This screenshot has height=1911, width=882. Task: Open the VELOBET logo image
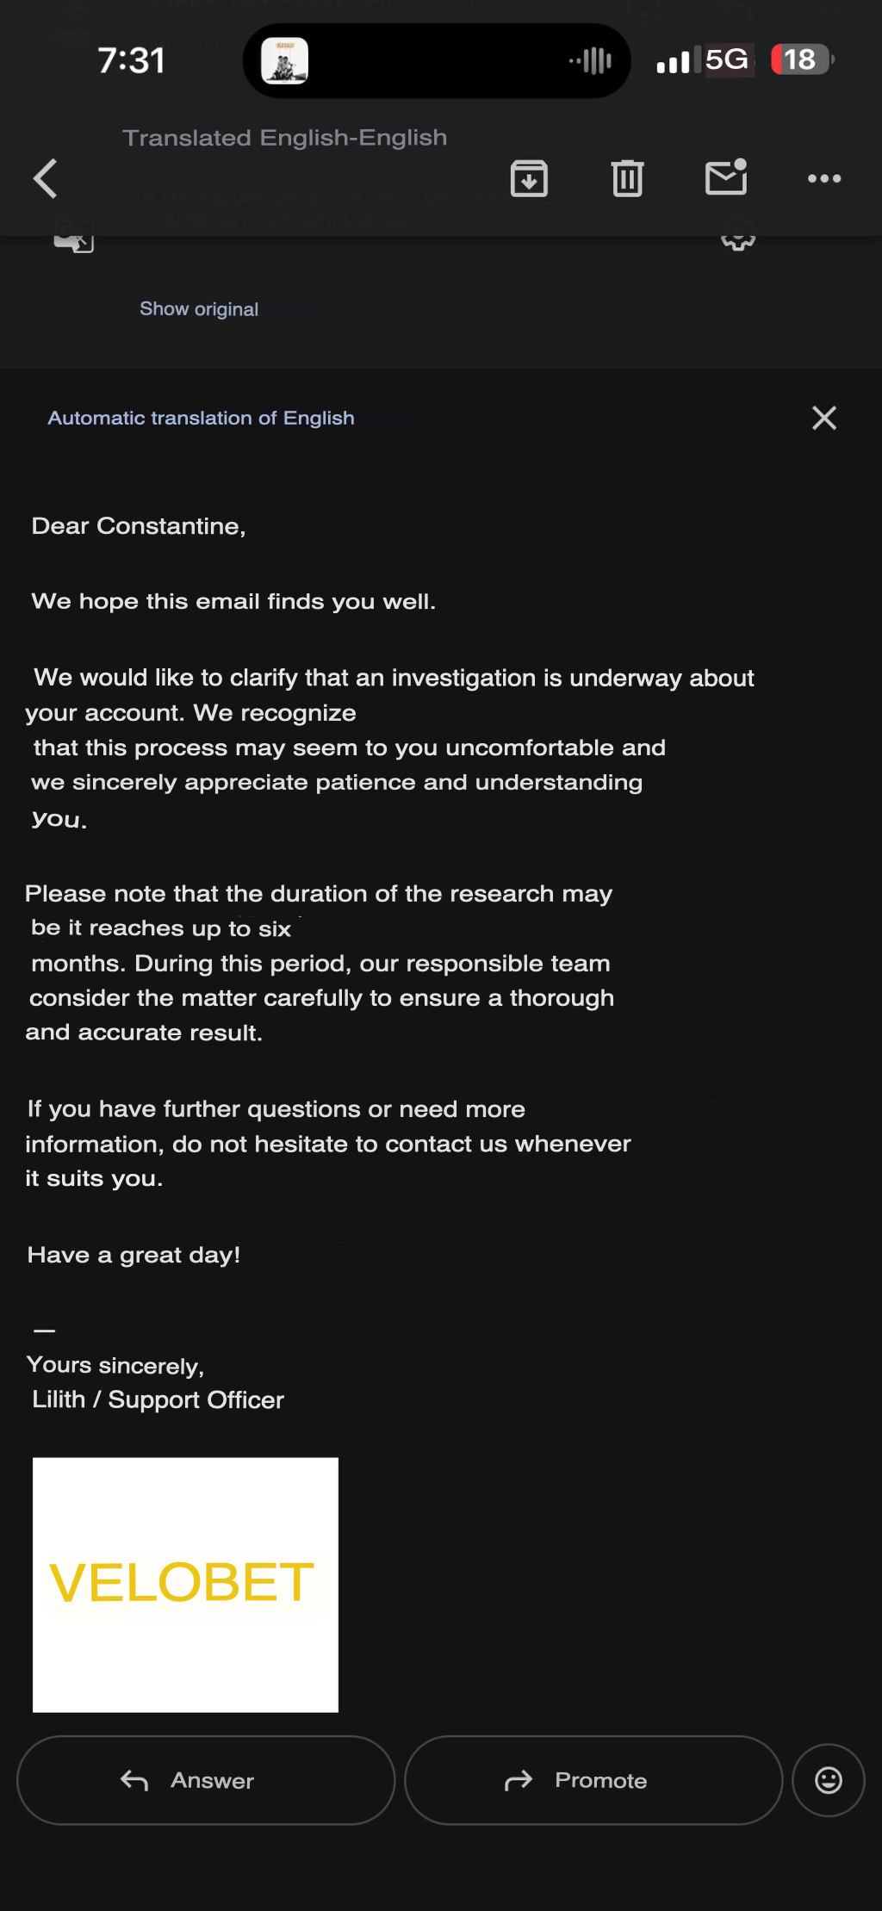click(185, 1585)
